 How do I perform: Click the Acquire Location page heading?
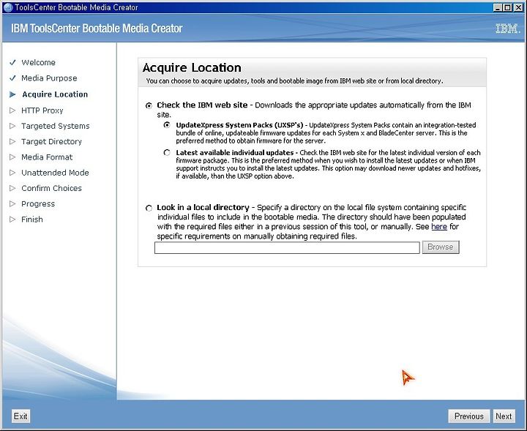(x=192, y=68)
